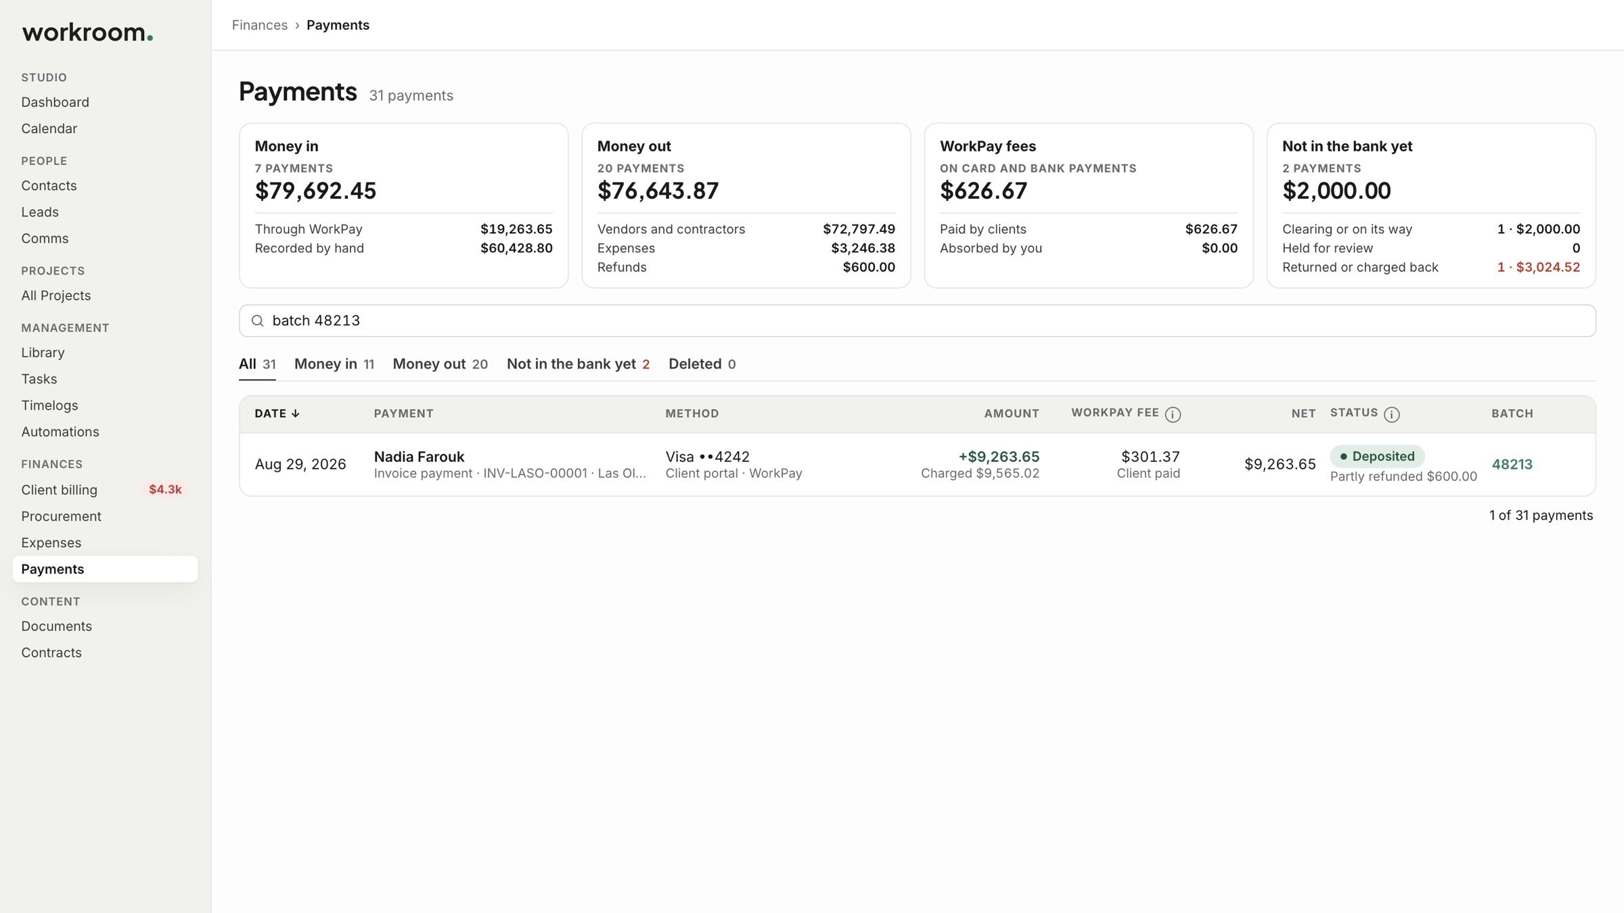
Task: Click the +$9,263.65 amount
Action: [x=999, y=456]
